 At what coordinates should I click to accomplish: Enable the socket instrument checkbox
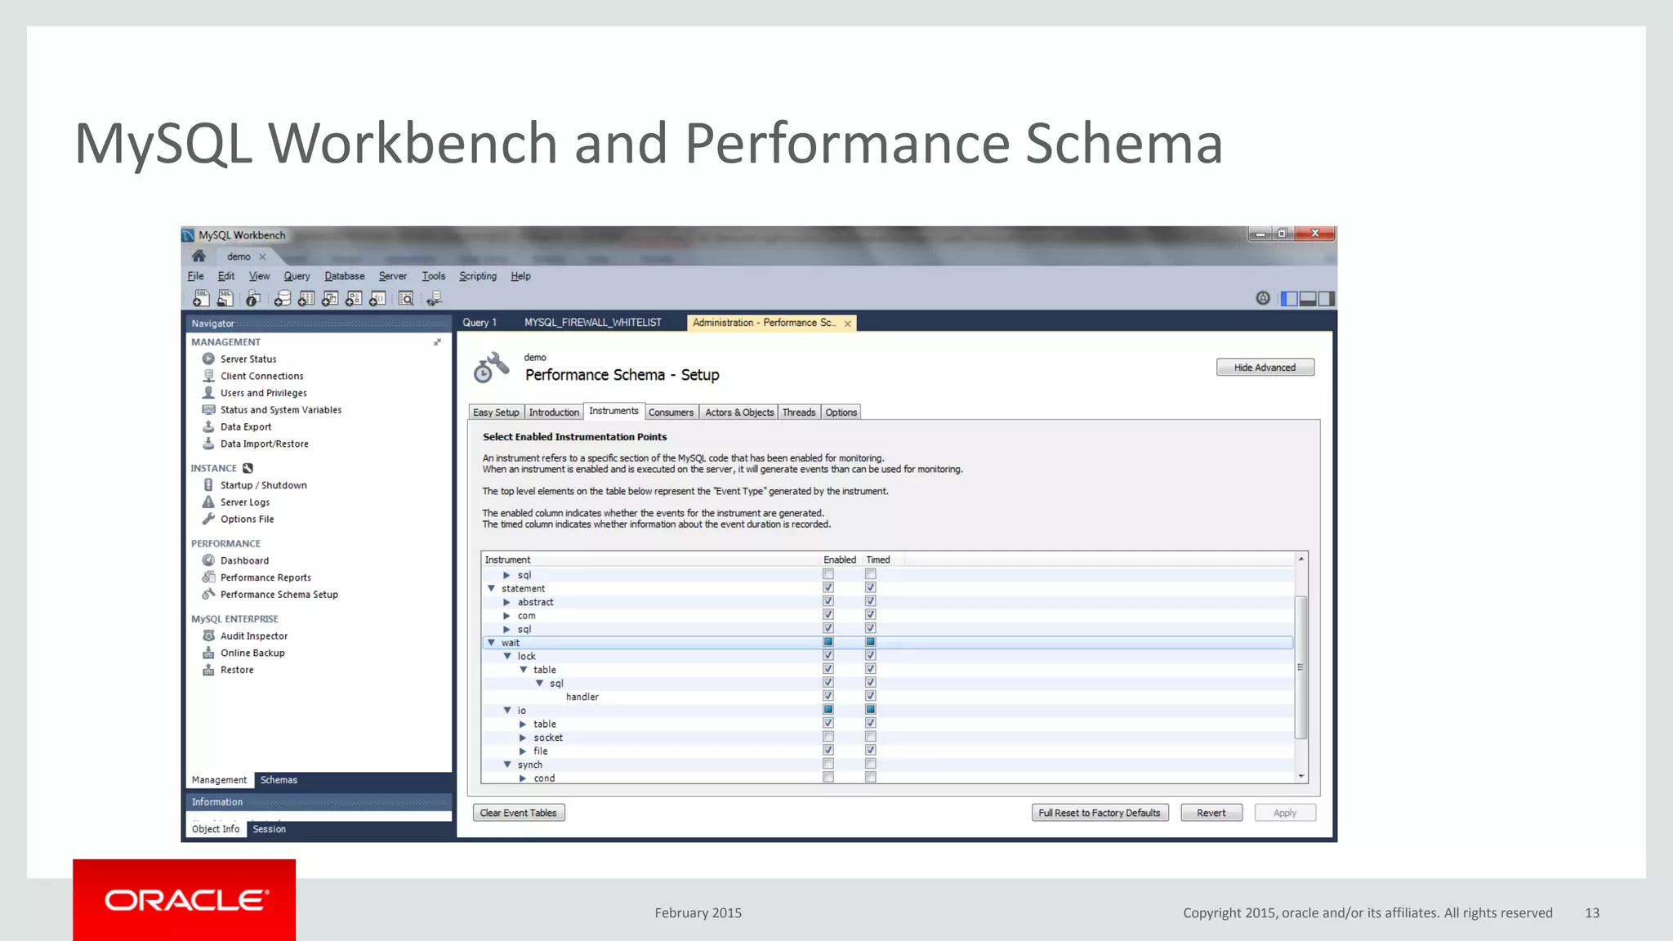[x=828, y=737]
